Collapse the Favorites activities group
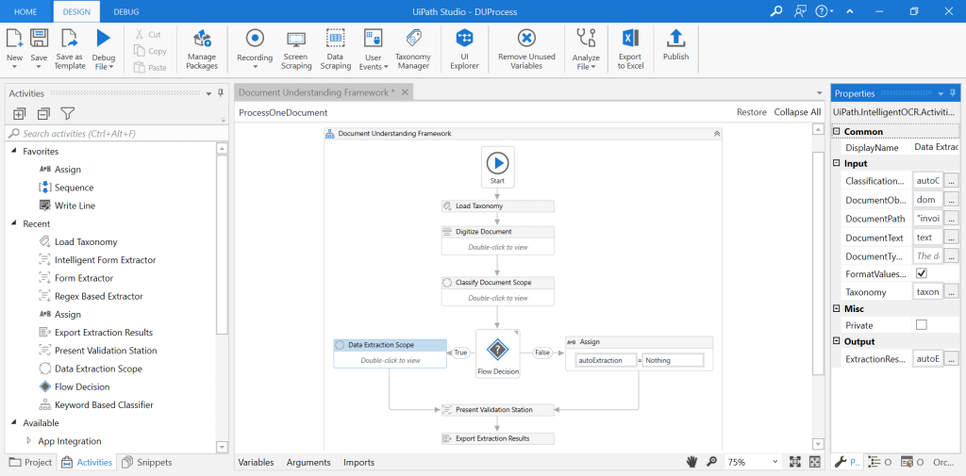This screenshot has height=476, width=966. pos(14,152)
